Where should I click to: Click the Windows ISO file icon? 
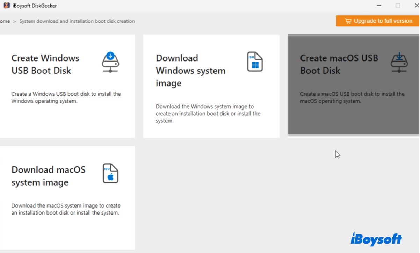(255, 62)
